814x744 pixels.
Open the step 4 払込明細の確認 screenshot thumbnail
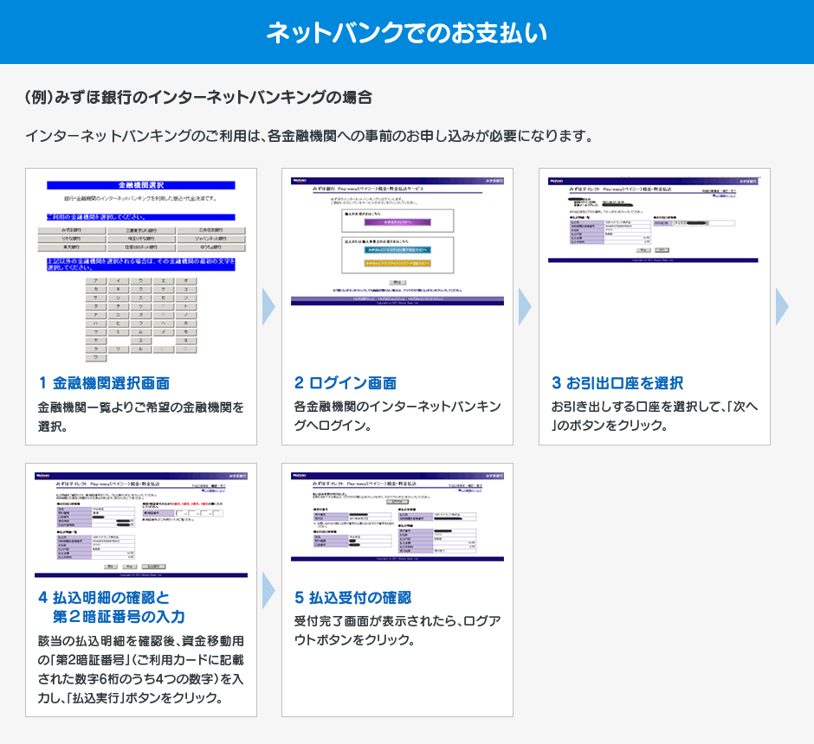point(141,524)
